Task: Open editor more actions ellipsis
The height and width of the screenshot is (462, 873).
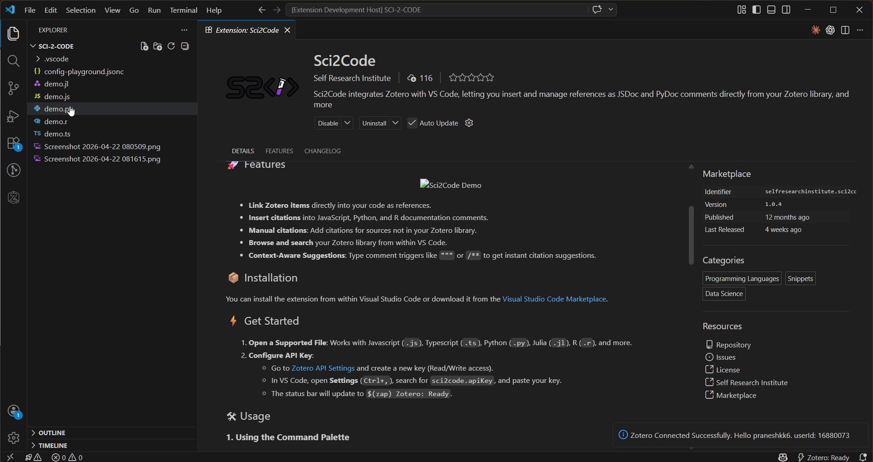Action: click(x=860, y=30)
